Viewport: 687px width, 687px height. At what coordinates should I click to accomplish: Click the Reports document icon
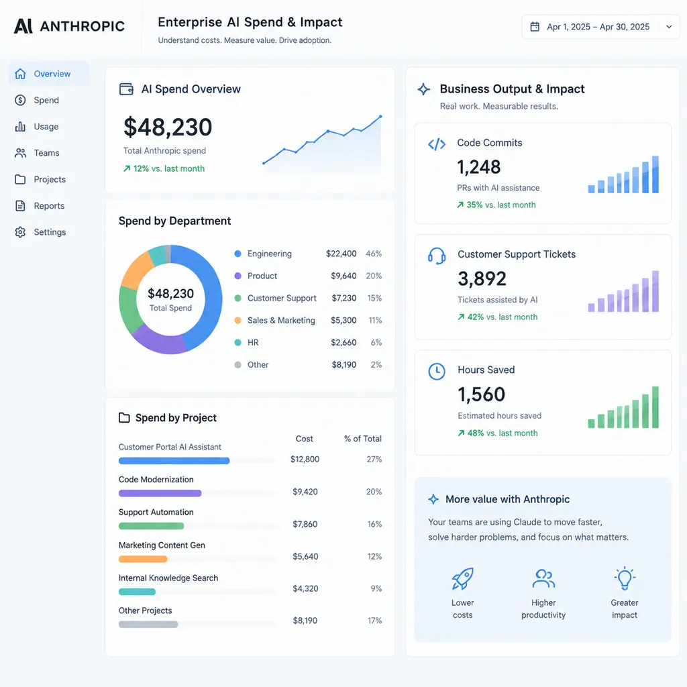coord(20,206)
